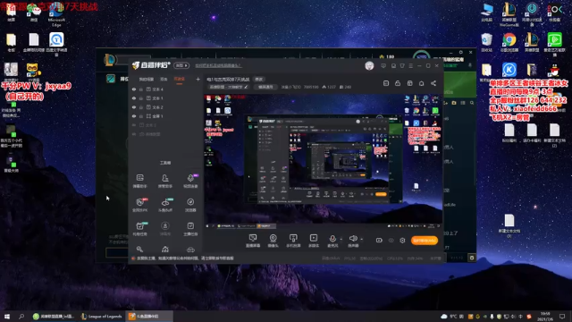Click the record video icon beside the gear
This screenshot has height=322, width=572.
click(379, 241)
